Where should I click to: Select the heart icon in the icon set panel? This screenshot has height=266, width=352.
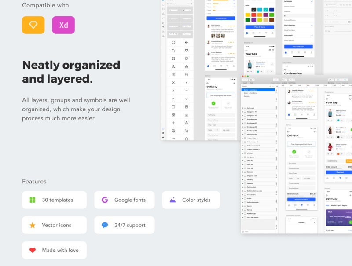tap(187, 51)
